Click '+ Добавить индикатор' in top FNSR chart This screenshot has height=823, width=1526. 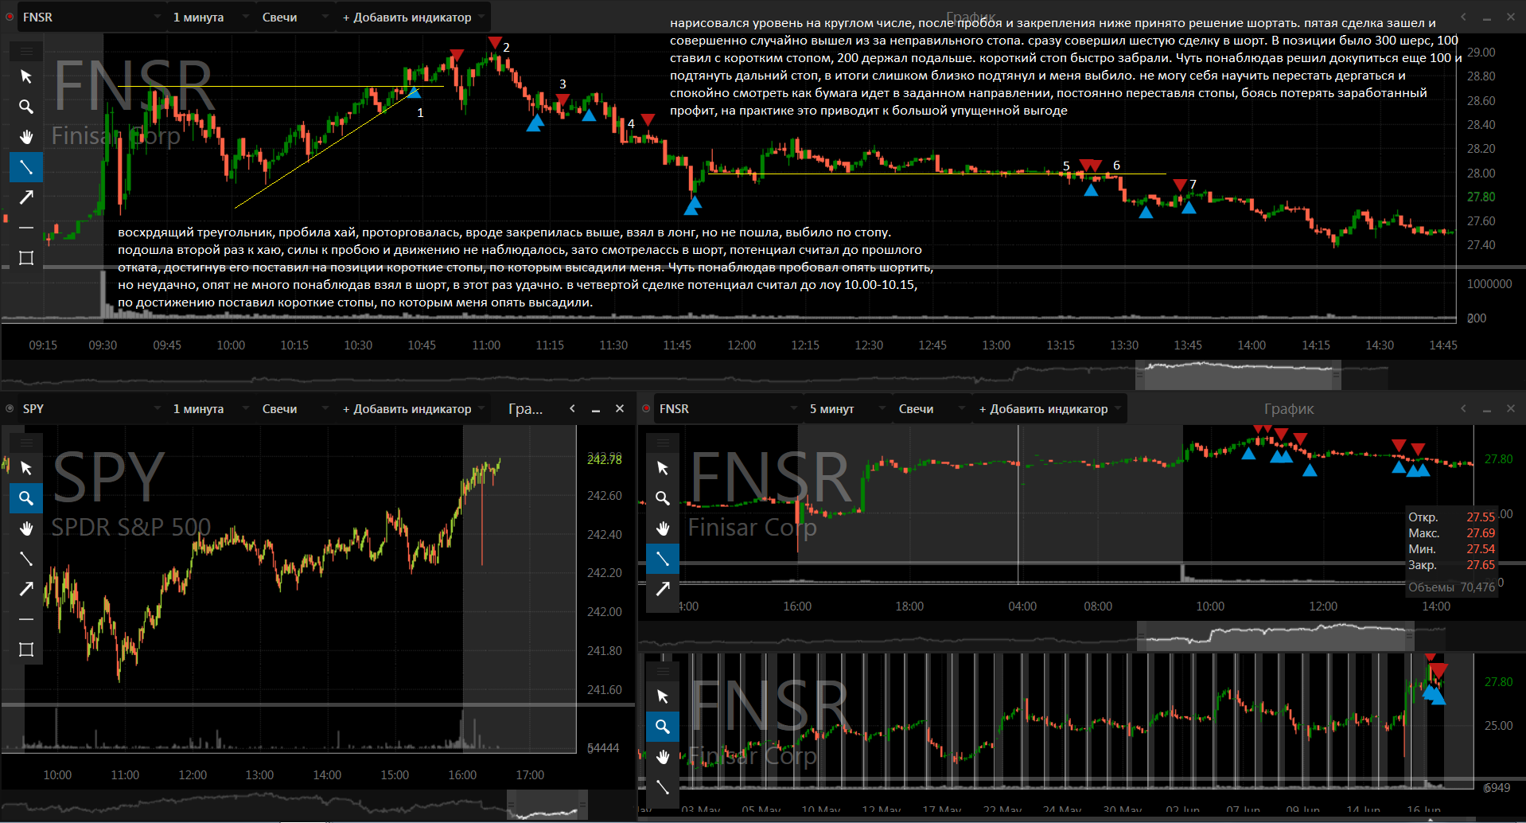click(x=413, y=17)
